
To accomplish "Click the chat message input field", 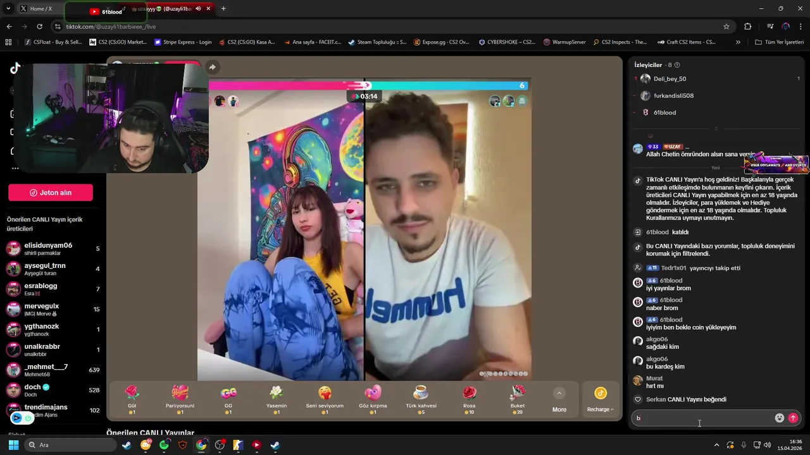I will pyautogui.click(x=702, y=418).
